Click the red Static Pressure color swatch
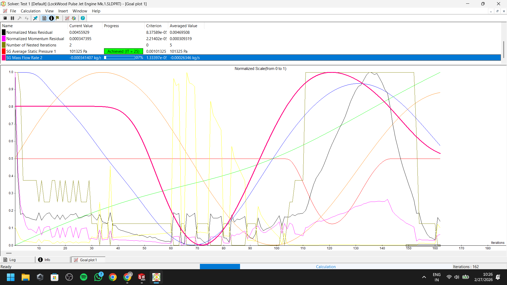The image size is (507, 285). (x=4, y=51)
